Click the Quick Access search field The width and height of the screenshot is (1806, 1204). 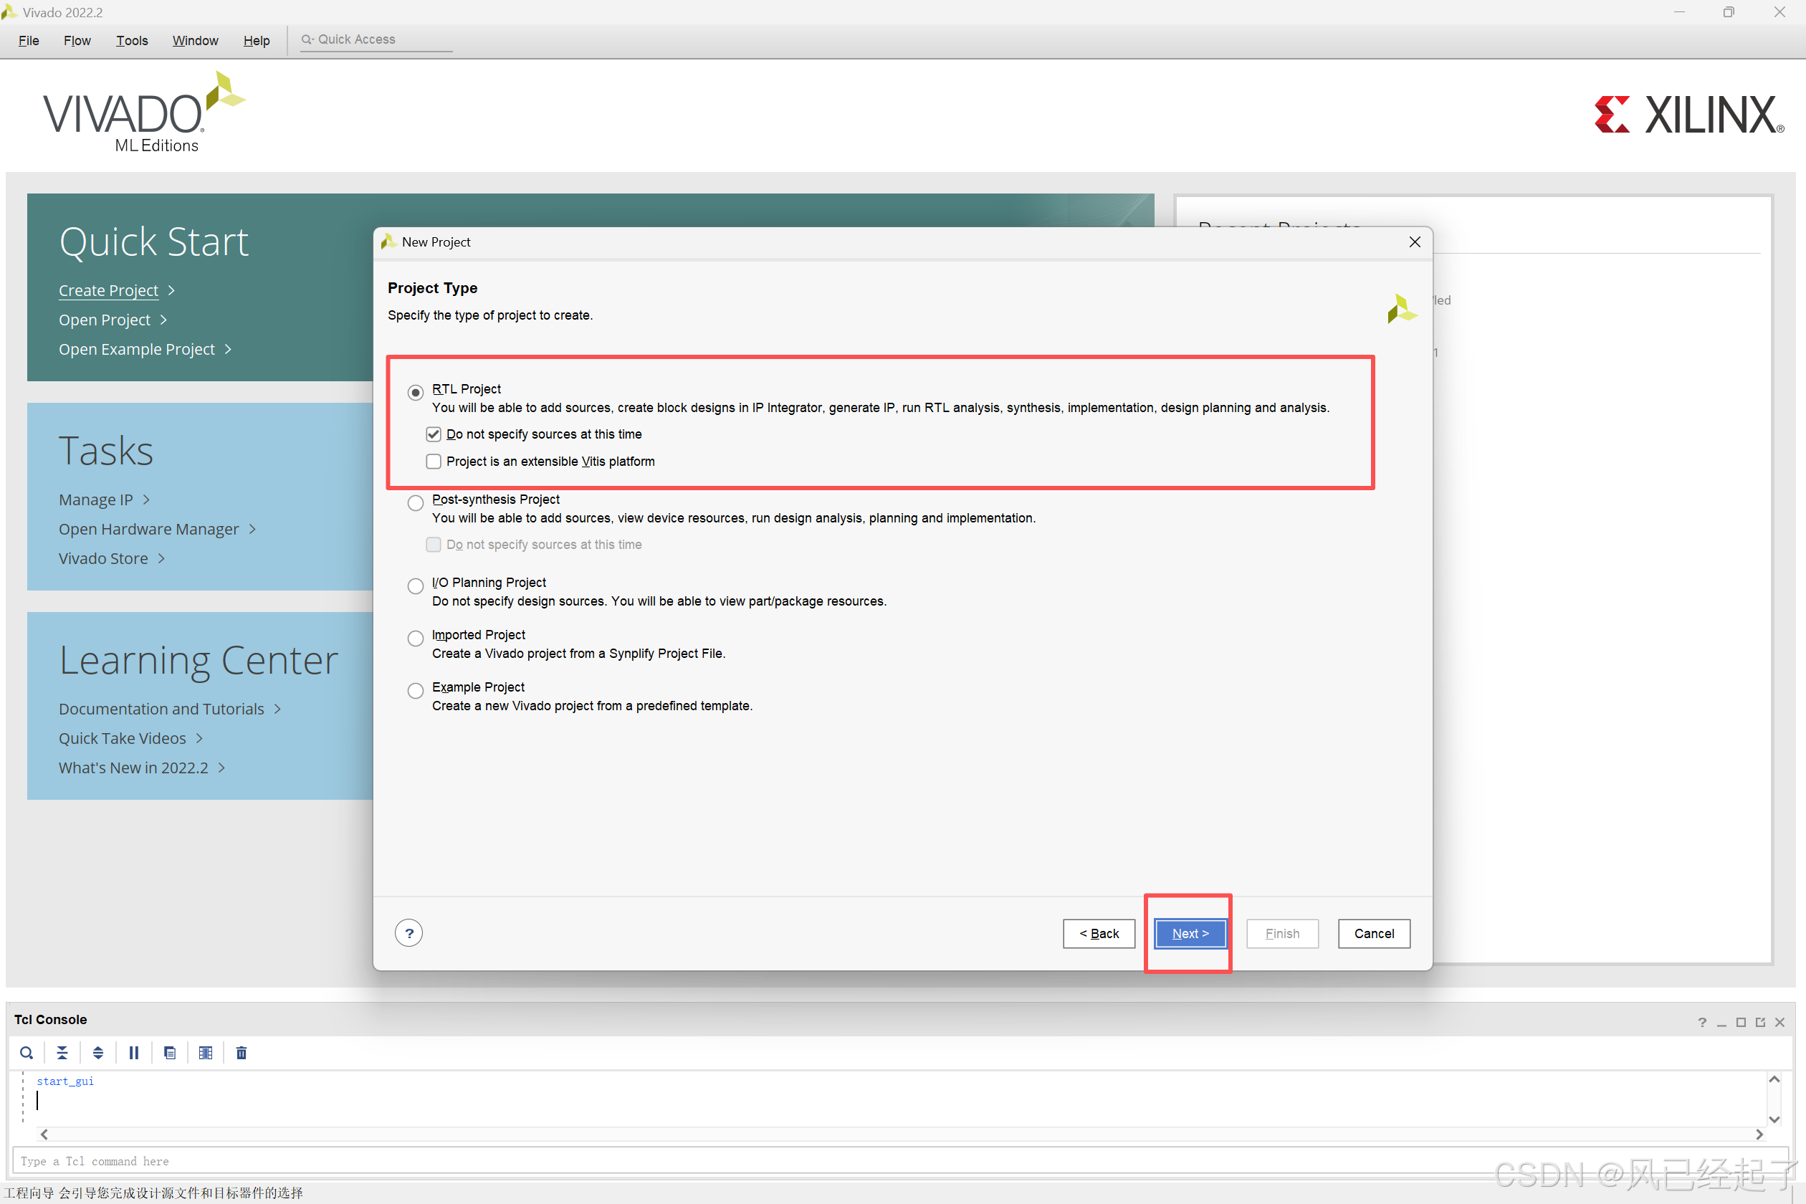376,39
